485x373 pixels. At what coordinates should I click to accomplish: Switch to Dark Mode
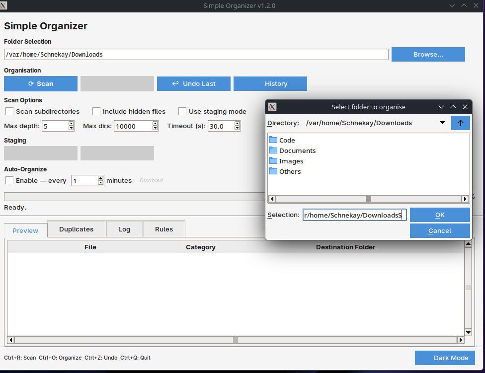445,358
